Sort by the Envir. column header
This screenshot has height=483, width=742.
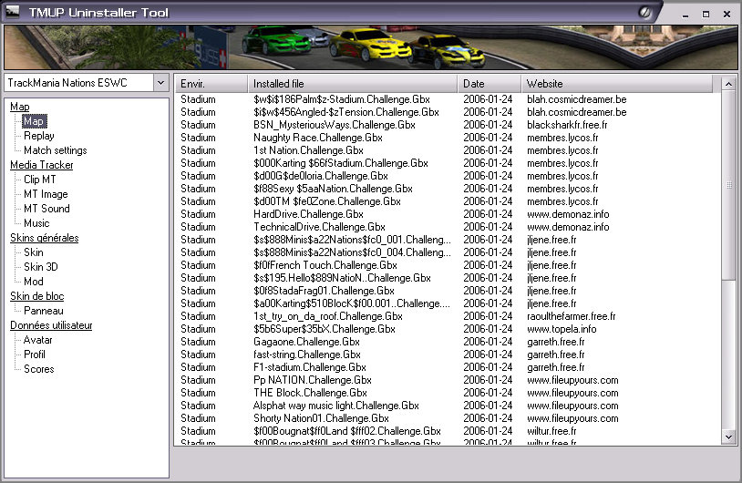click(x=211, y=84)
